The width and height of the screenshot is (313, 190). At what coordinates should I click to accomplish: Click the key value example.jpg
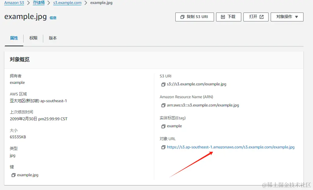coord(28,175)
